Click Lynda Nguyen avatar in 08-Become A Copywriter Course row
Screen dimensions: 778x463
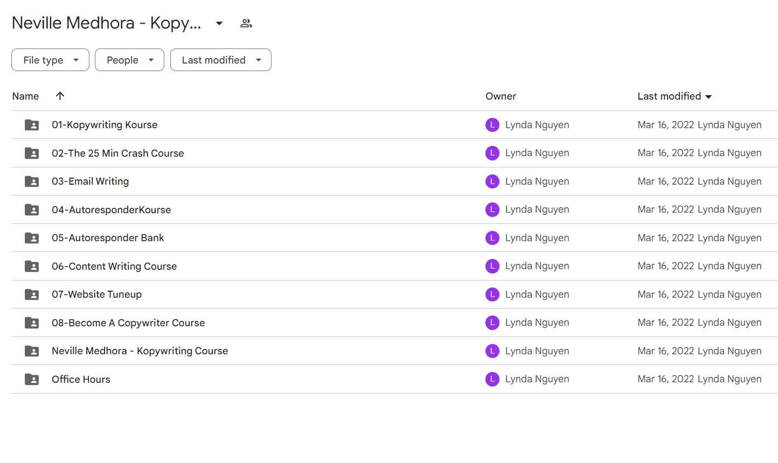(x=492, y=322)
